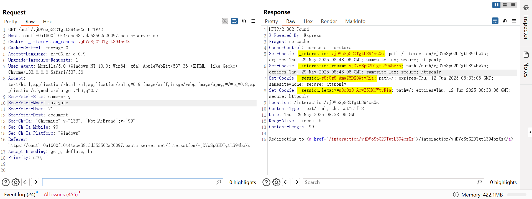
Task: Toggle word wrap icon in Request panel
Action: click(x=234, y=21)
